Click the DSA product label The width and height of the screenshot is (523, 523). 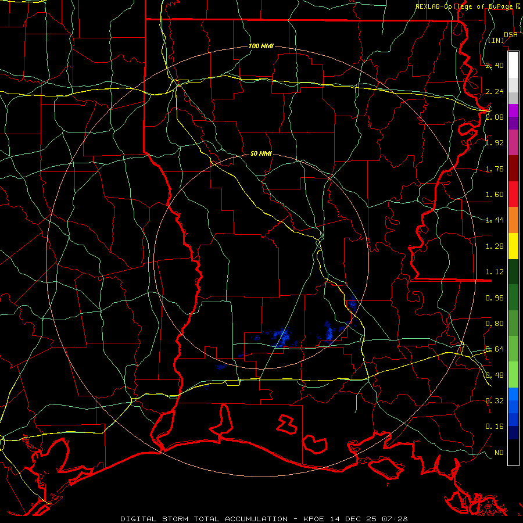point(511,34)
